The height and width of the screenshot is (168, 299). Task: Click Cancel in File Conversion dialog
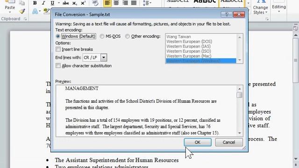229,142
